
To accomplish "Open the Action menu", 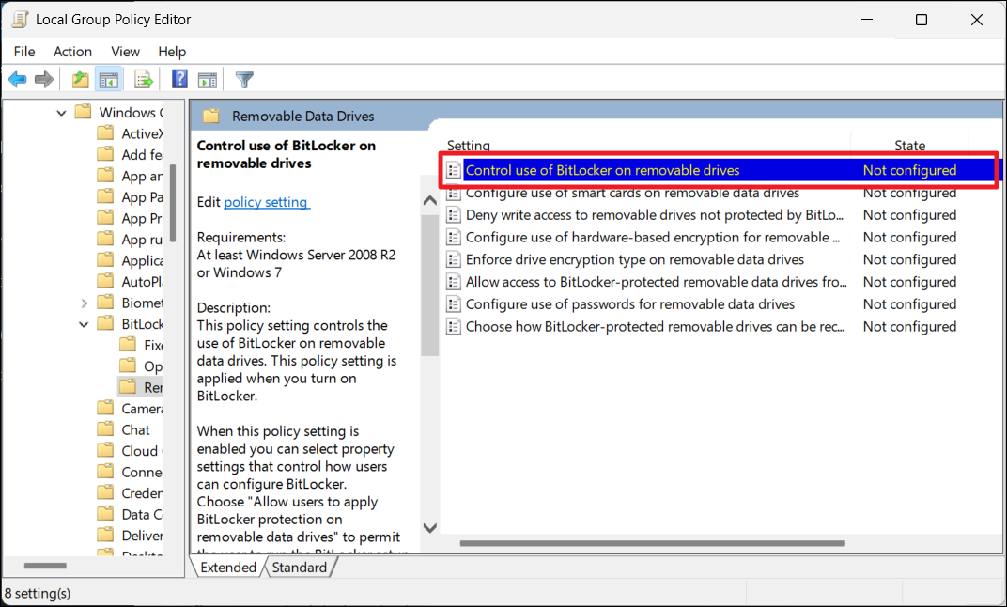I will pos(72,52).
